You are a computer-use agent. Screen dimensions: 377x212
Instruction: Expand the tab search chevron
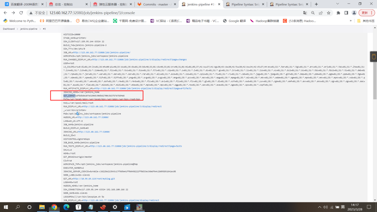(338, 4)
